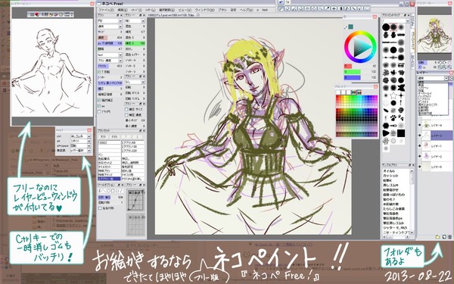Toggle visibility of レイヤー2 layer
Image resolution: width=454 pixels, height=284 pixels.
click(x=419, y=157)
